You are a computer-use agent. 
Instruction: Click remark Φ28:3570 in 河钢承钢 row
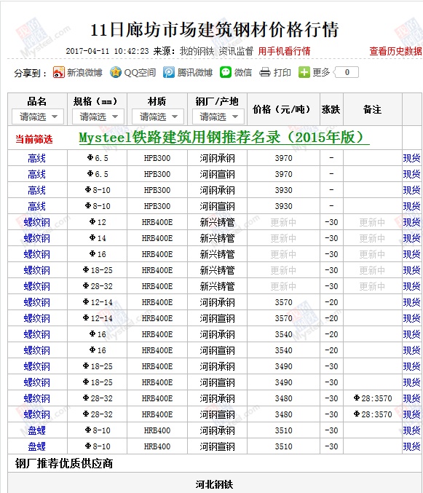pyautogui.click(x=373, y=398)
